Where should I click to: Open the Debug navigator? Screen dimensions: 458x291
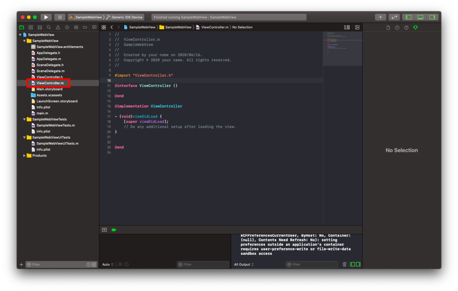[76, 27]
